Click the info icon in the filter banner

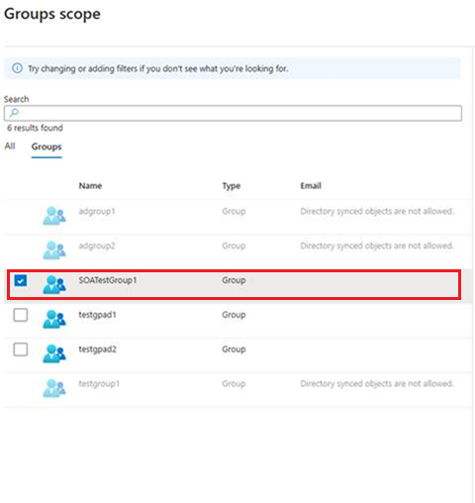coord(17,68)
